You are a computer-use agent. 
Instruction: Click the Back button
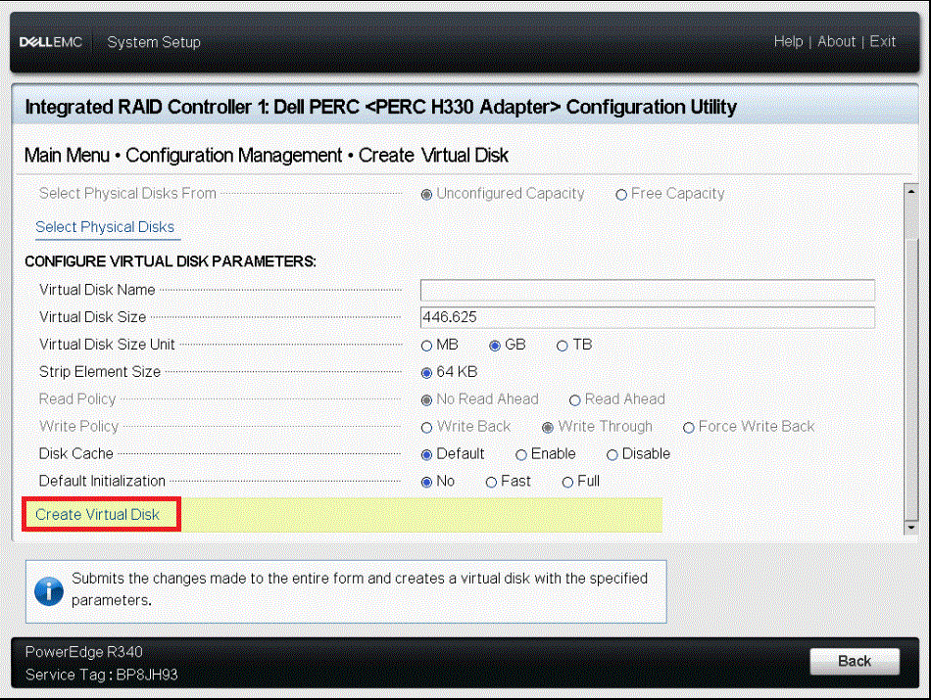[x=855, y=661]
